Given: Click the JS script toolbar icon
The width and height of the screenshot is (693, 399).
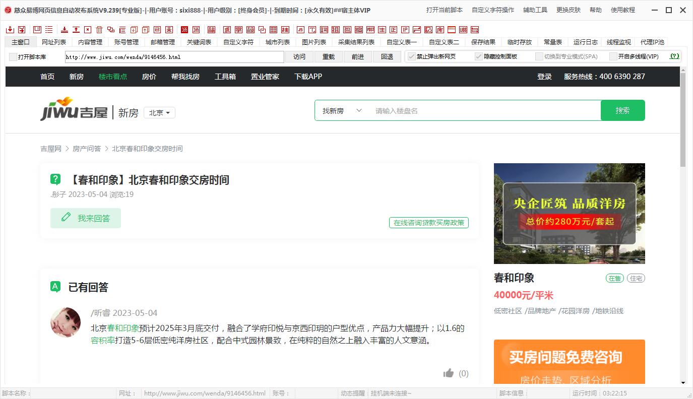Looking at the screenshot, I should click(300, 30).
